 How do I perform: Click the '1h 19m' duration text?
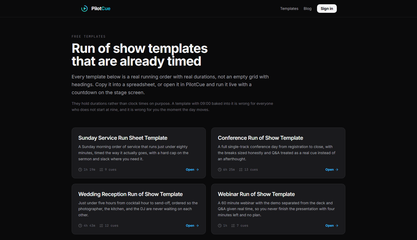[x=89, y=170]
